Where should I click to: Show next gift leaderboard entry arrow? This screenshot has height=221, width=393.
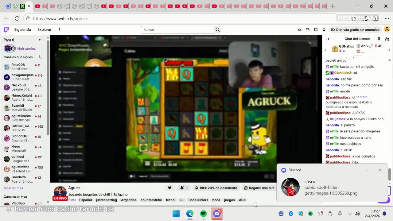tap(389, 50)
